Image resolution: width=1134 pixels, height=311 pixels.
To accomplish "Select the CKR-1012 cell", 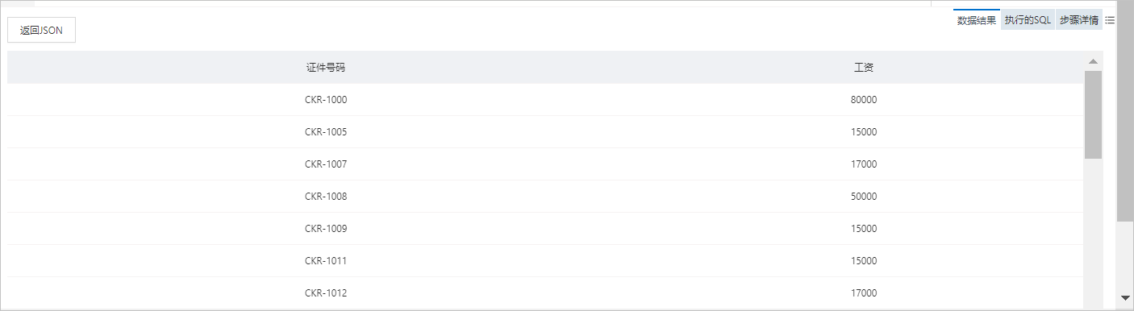I will (x=326, y=293).
